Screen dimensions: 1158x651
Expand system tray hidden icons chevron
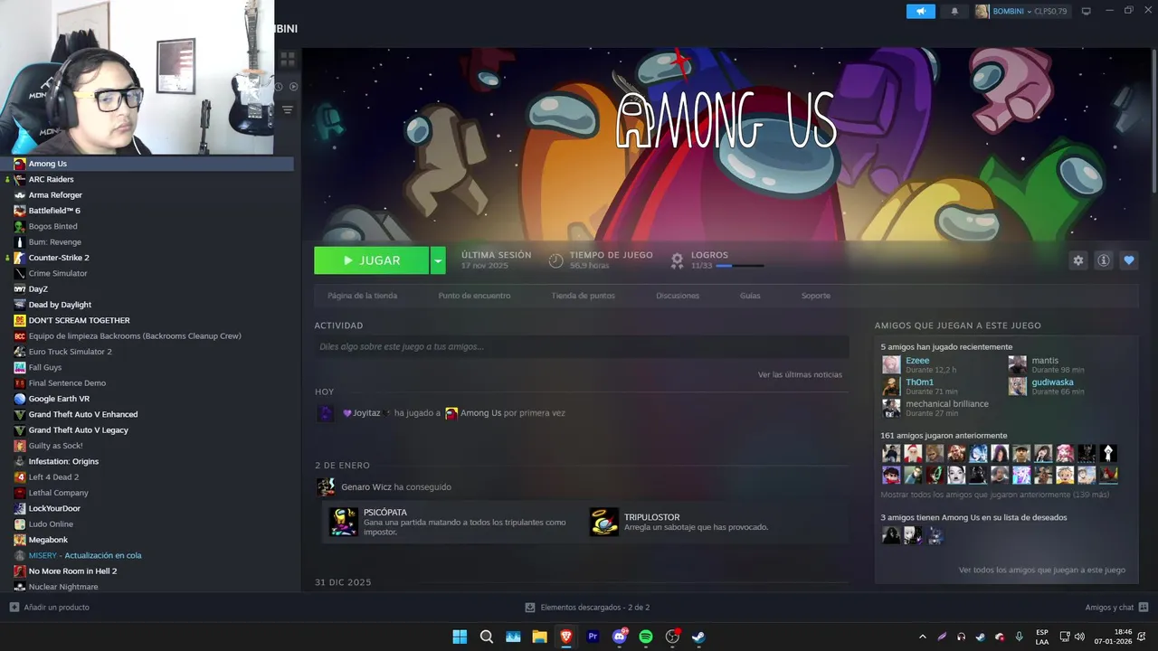(922, 637)
